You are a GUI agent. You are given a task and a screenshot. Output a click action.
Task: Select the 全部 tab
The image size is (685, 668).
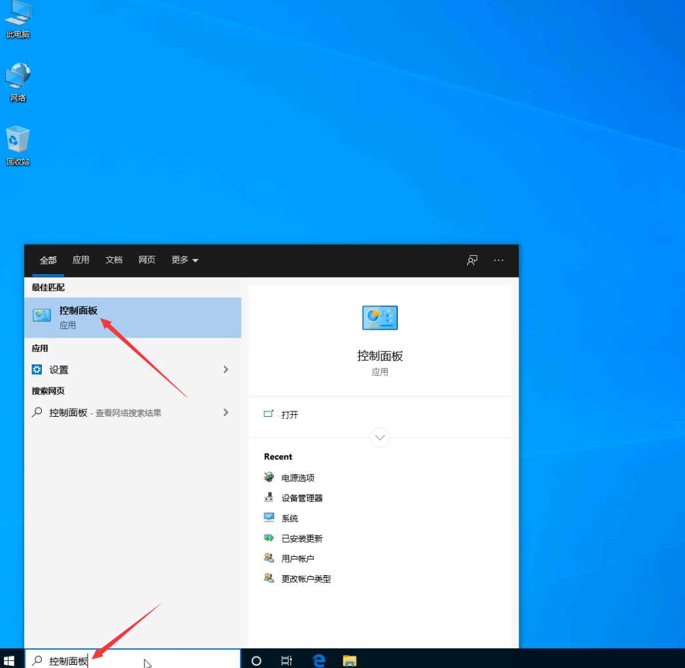pyautogui.click(x=48, y=260)
